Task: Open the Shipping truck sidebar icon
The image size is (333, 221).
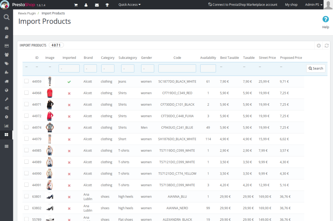Action: pyautogui.click(x=7, y=81)
